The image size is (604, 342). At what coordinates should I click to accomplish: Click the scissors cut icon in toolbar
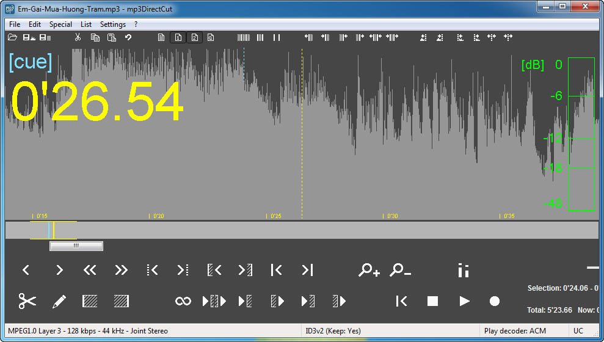[78, 38]
